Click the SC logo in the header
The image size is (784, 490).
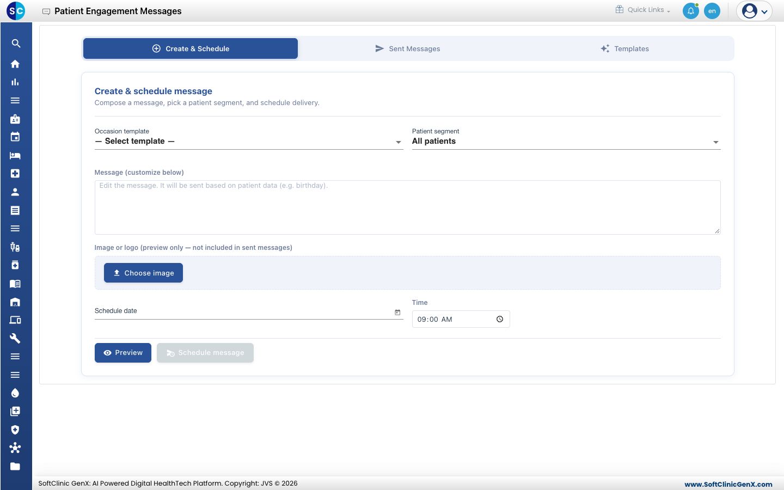16,11
